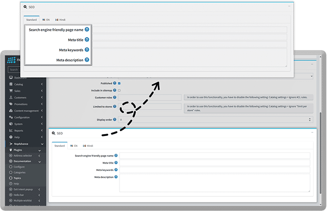Click help icon next to Display order
This screenshot has height=211, width=327.
[x=115, y=120]
